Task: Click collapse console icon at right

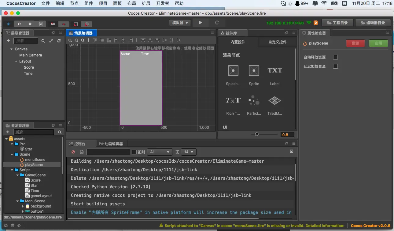Action: coord(292,151)
